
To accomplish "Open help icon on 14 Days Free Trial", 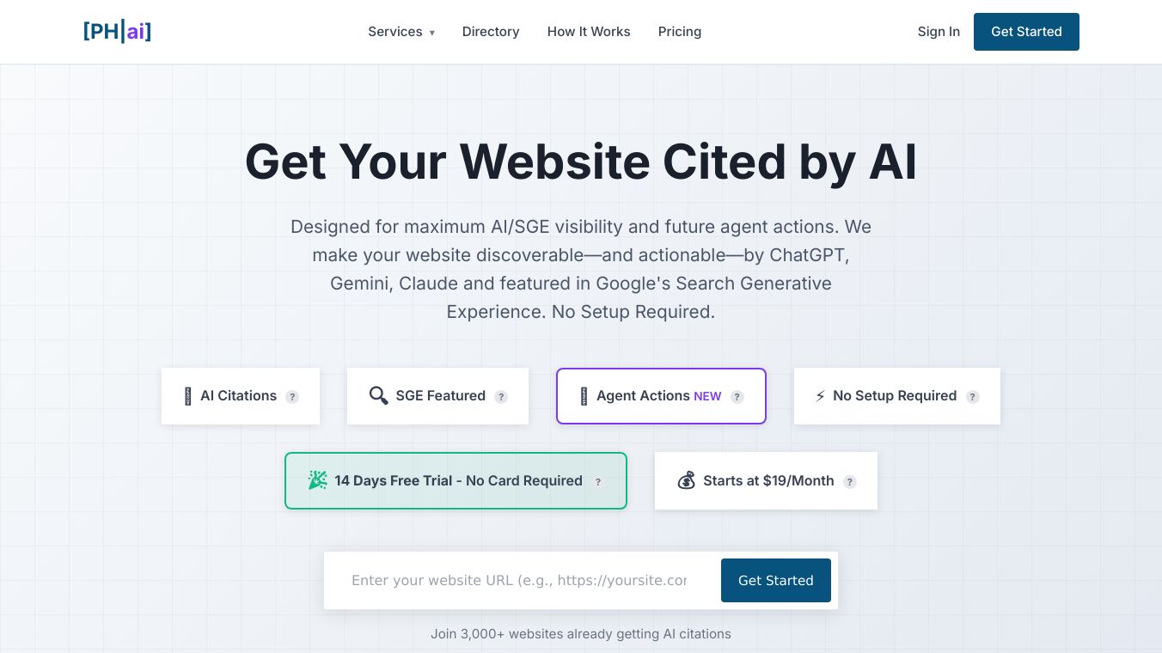I will [598, 482].
